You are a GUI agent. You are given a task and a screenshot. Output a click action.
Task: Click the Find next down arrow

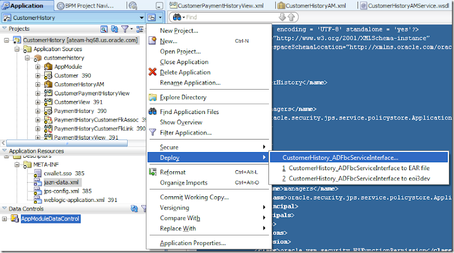pos(282,17)
